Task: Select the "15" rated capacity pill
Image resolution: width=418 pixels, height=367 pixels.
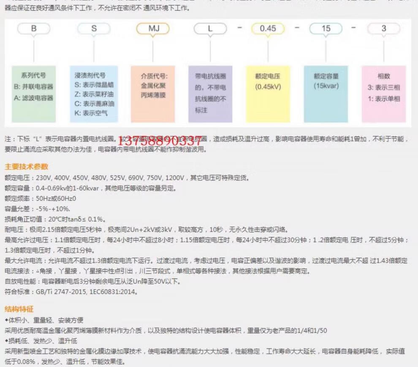Action: point(326,29)
